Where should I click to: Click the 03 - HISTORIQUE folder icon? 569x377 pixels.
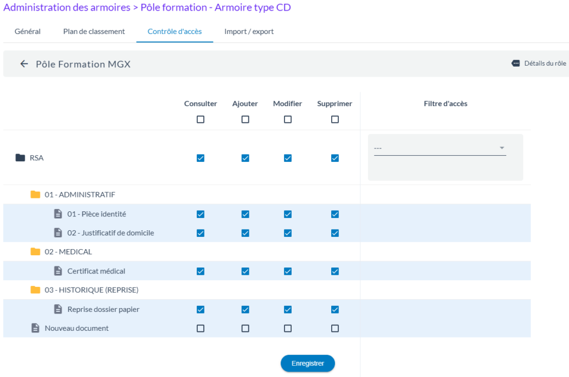tap(36, 290)
